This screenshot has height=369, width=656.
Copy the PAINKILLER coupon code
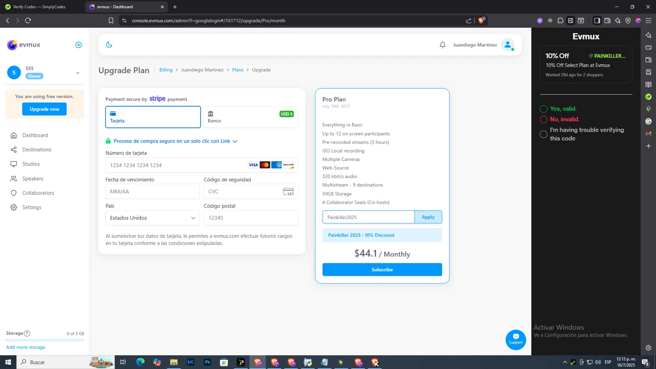607,56
